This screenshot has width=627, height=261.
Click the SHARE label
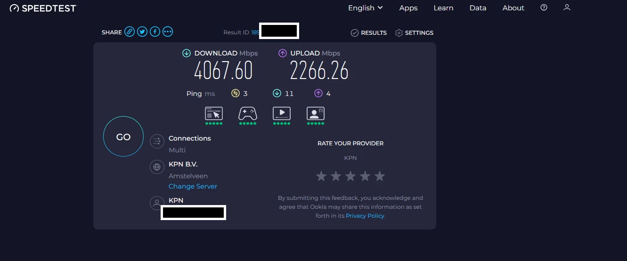click(x=112, y=32)
